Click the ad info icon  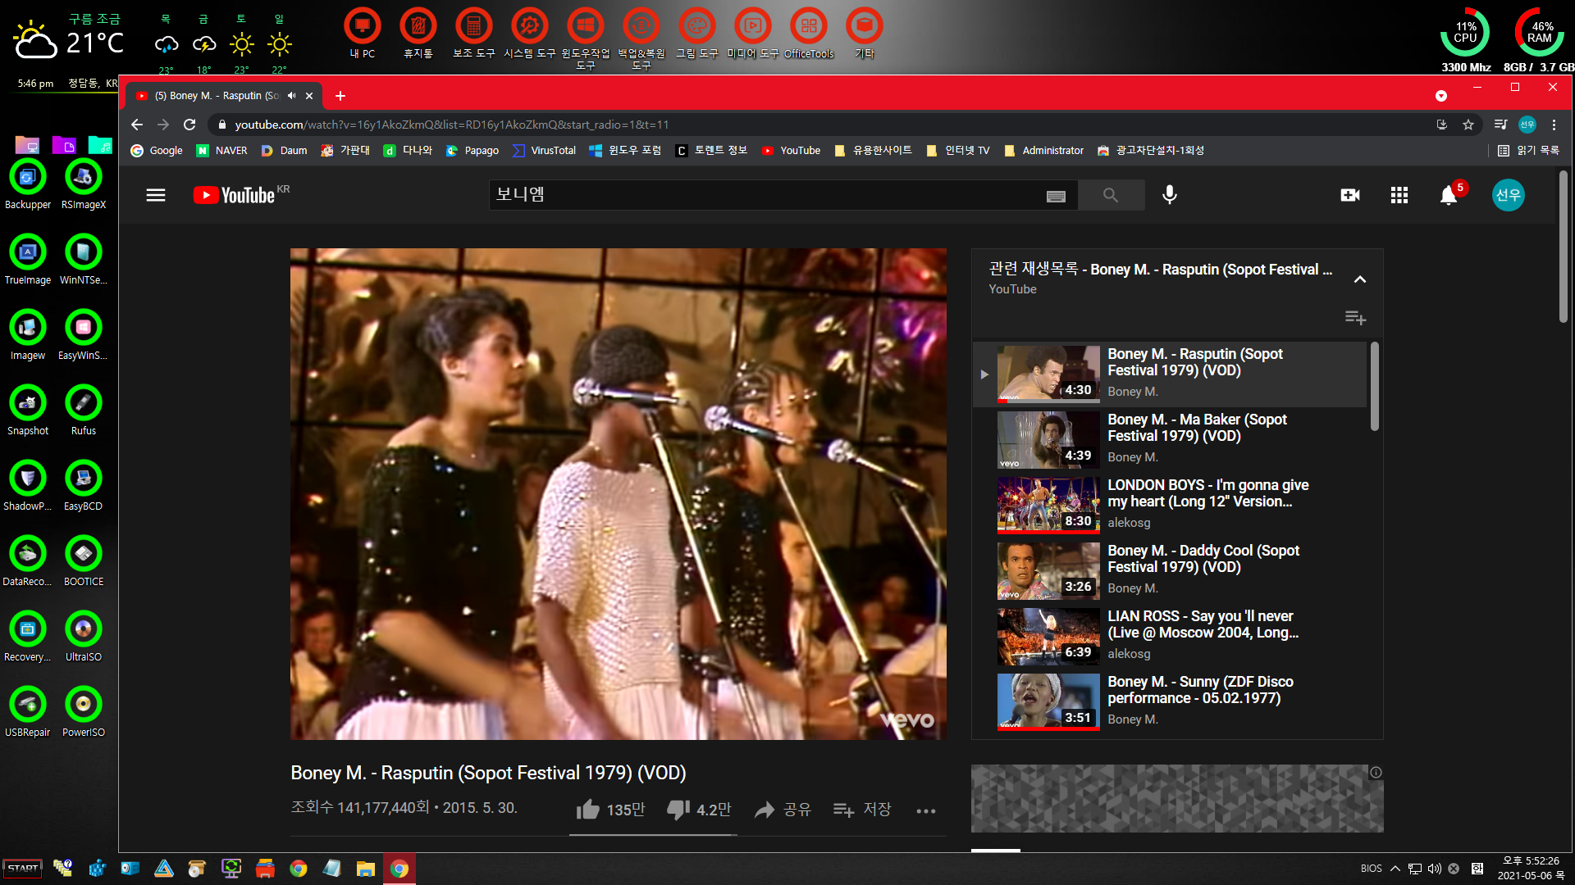tap(1376, 772)
